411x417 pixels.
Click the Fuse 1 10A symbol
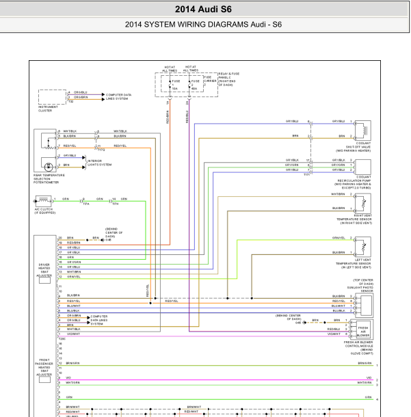click(170, 85)
